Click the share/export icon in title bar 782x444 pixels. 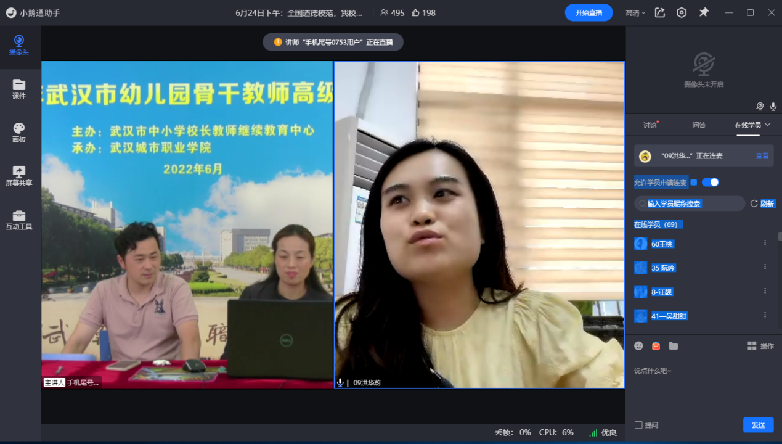coord(660,12)
